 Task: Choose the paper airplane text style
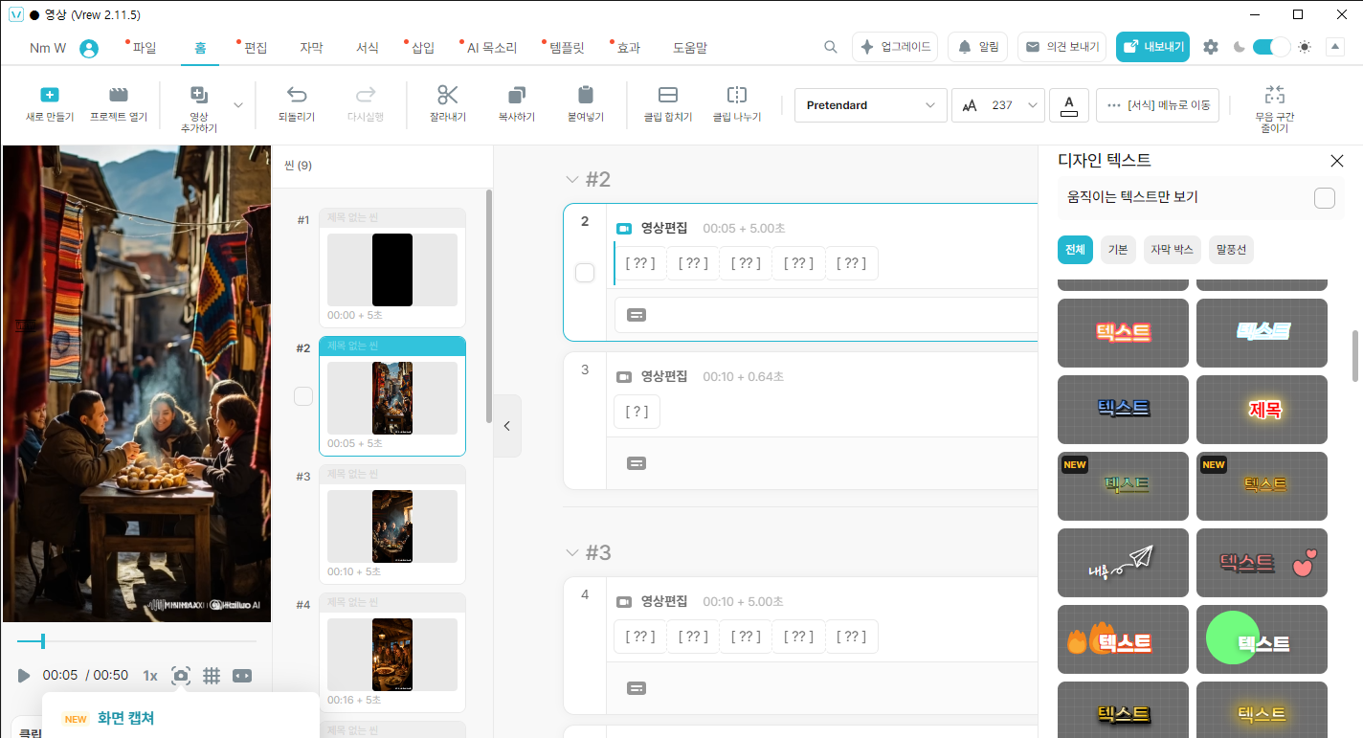(1123, 563)
